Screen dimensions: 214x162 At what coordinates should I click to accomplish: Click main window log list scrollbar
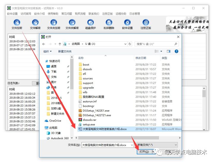pyautogui.click(x=204, y=94)
